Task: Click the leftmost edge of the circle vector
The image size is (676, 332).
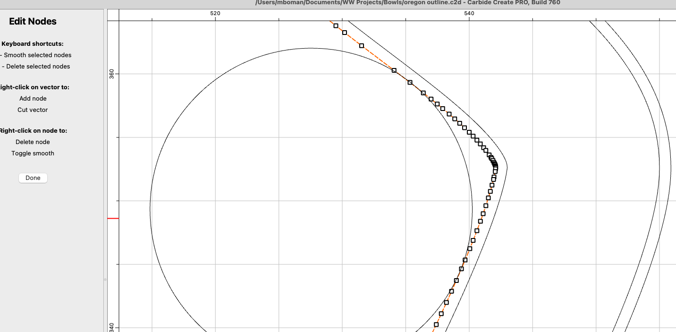Action: [150, 208]
